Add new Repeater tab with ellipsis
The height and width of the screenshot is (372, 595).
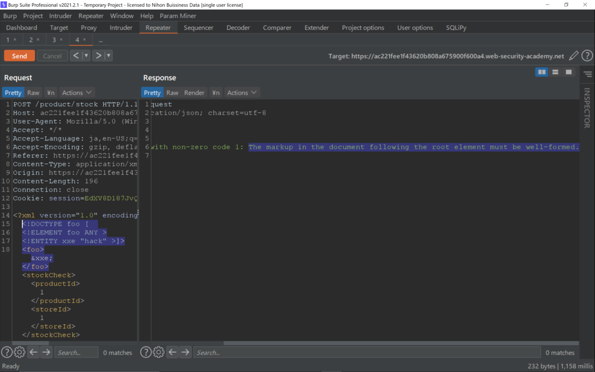(x=101, y=40)
